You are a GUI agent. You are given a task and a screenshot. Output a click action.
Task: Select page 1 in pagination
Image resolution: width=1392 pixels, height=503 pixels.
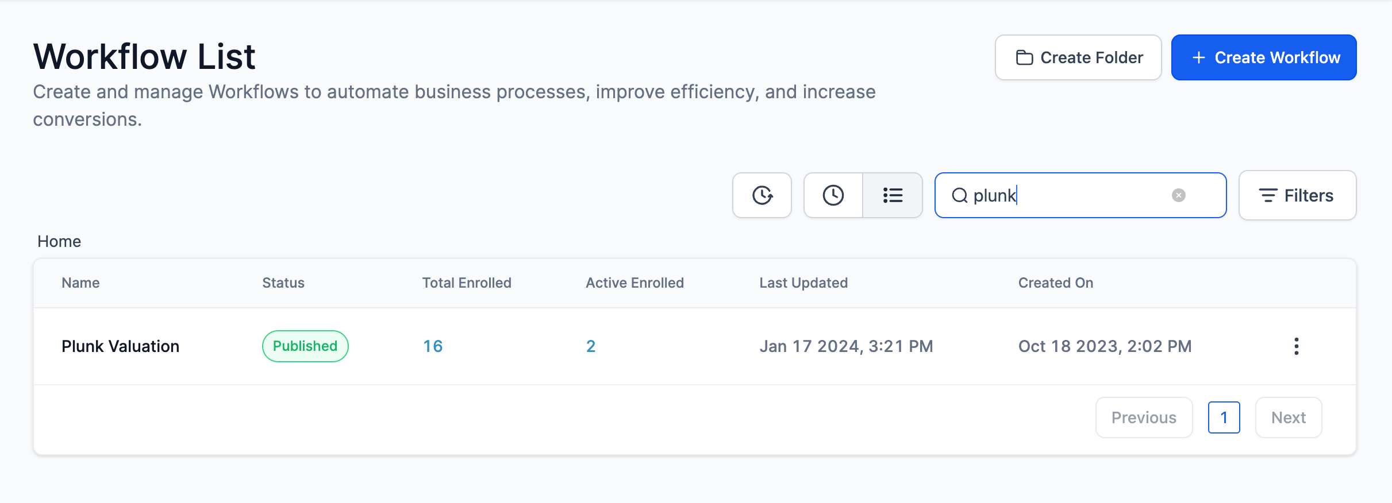click(1224, 417)
